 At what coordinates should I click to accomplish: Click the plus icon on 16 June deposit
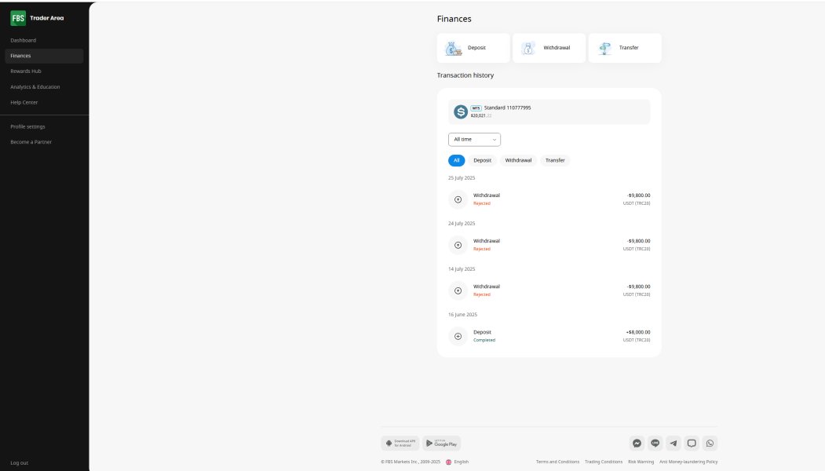(458, 336)
